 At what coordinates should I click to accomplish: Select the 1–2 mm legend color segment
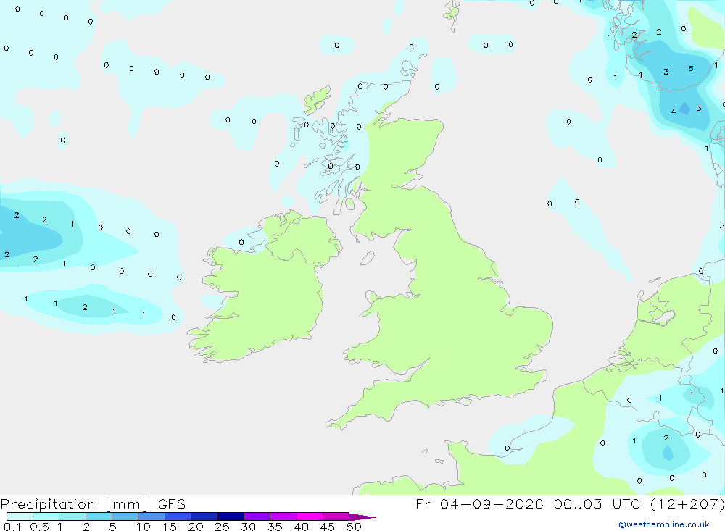[72, 517]
